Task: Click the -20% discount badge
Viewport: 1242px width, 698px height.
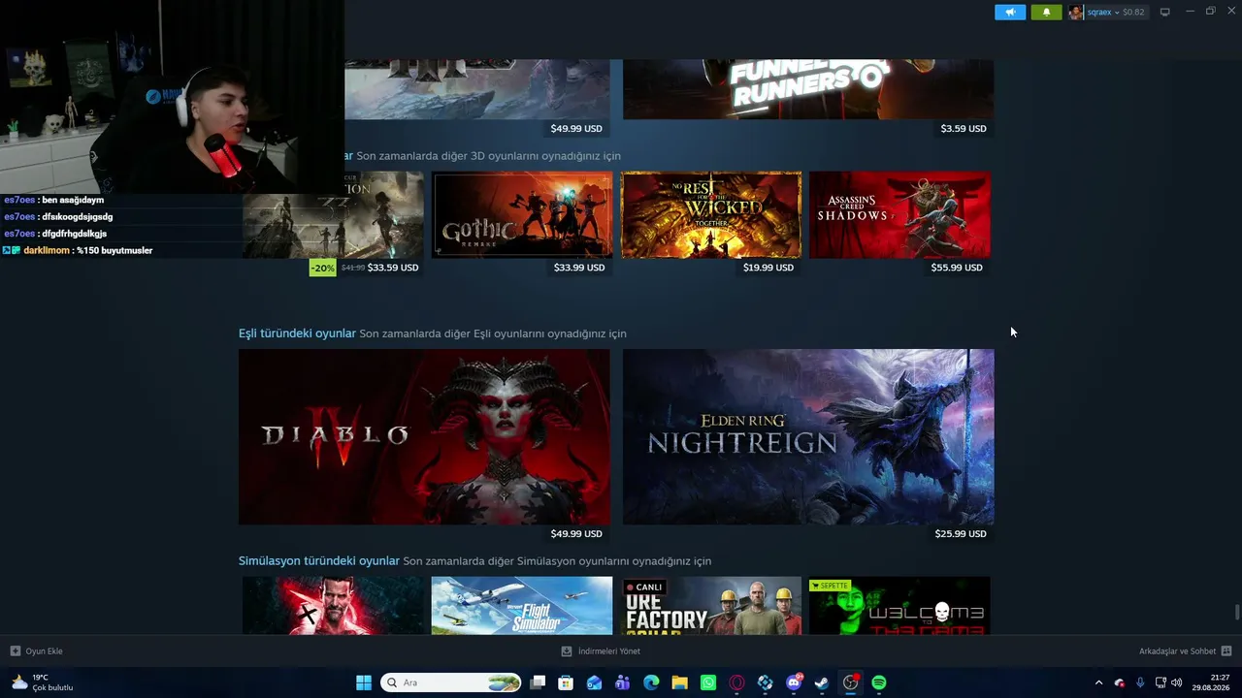Action: pyautogui.click(x=323, y=268)
